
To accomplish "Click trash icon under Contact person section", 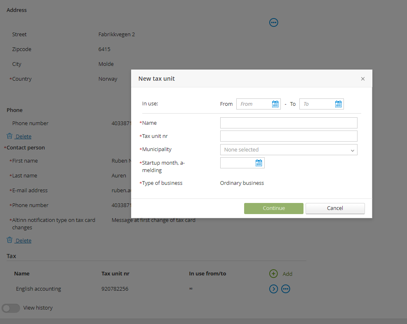I will click(x=9, y=240).
